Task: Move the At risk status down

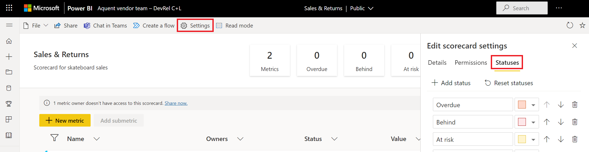Action: pos(561,139)
